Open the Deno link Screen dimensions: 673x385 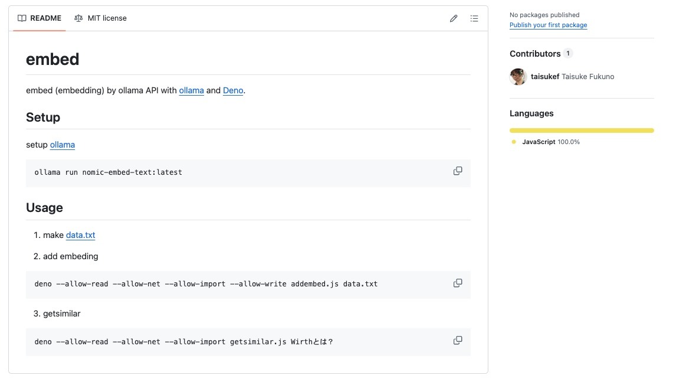pyautogui.click(x=233, y=90)
